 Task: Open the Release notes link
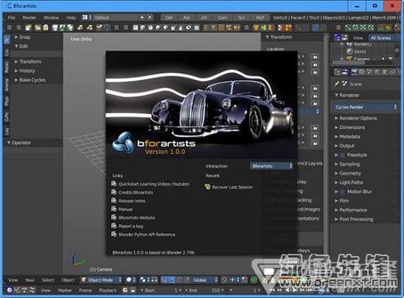coord(129,201)
